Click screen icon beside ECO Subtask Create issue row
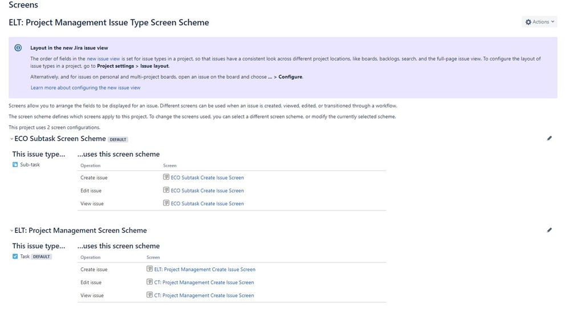 pyautogui.click(x=166, y=177)
